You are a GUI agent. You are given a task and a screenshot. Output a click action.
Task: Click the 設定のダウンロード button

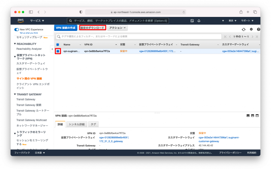tap(92, 27)
